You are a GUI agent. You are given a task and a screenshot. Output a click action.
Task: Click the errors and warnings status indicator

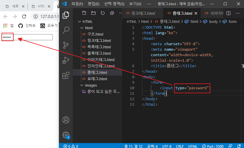71,146
